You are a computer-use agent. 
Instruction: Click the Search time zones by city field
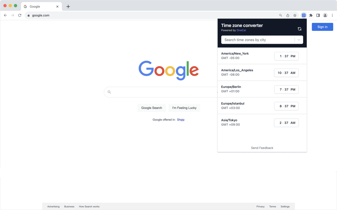pyautogui.click(x=258, y=40)
